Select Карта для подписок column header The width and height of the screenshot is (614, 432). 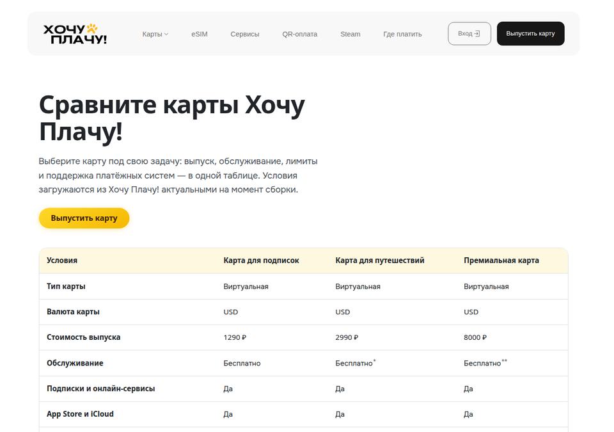pos(261,260)
